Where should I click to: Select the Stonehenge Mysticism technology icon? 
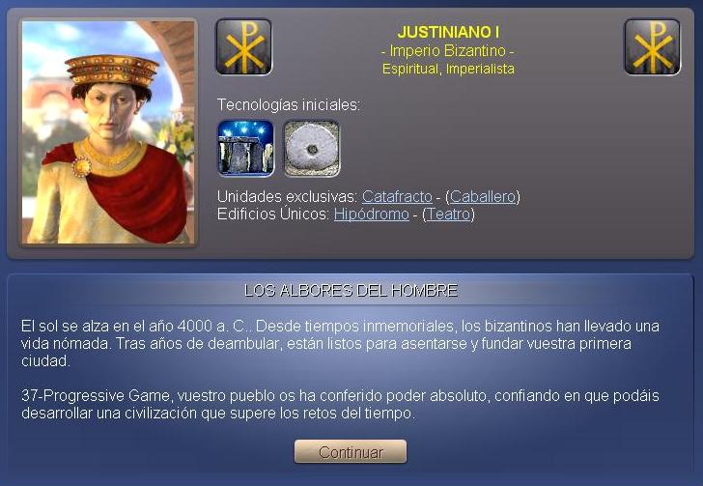(245, 149)
